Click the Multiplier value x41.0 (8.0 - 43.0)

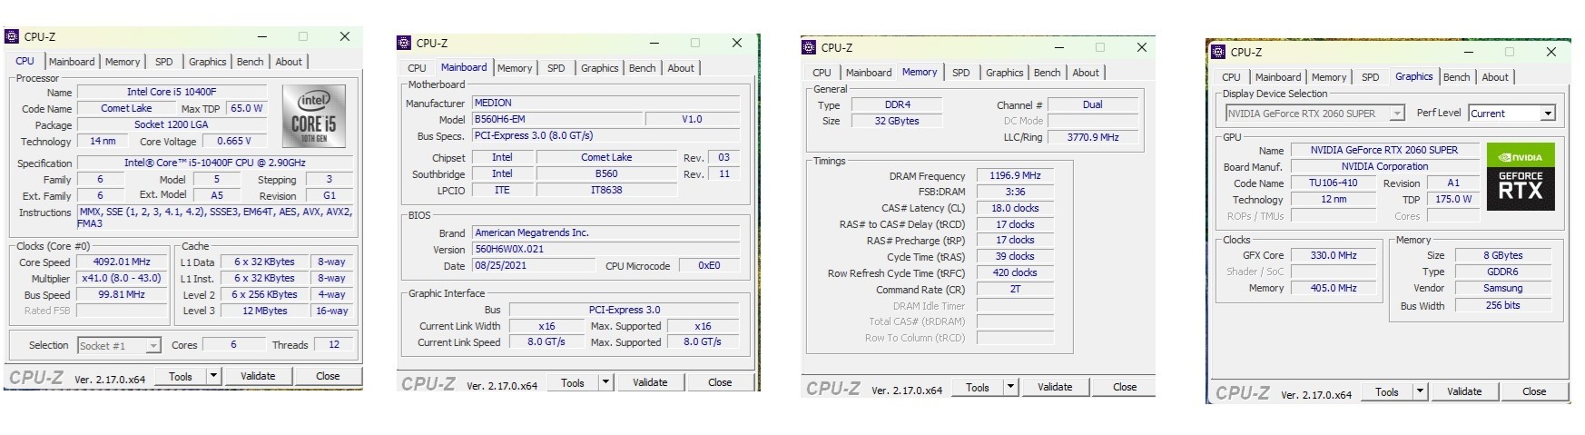click(122, 278)
